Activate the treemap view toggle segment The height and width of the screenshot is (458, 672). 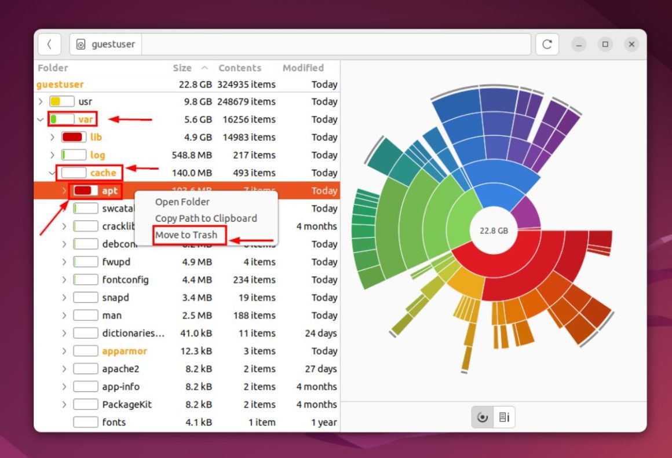tap(503, 417)
